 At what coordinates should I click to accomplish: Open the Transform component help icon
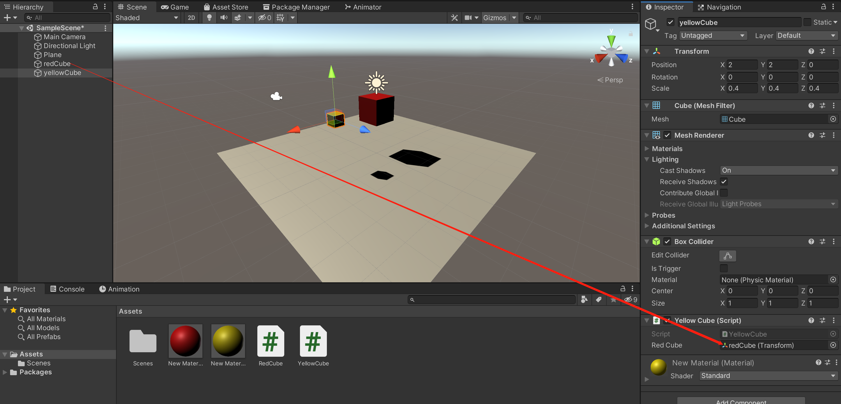coord(811,51)
